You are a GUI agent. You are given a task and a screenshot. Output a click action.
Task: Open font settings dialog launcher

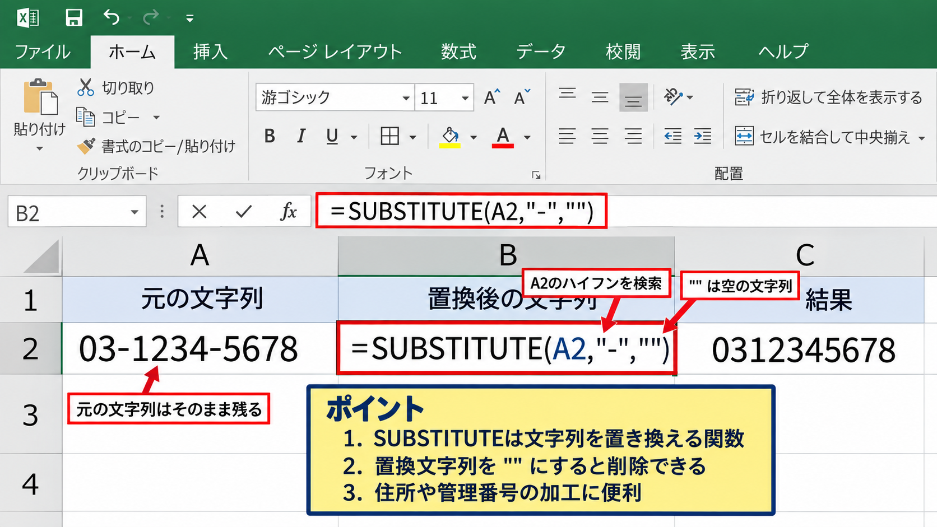point(536,175)
